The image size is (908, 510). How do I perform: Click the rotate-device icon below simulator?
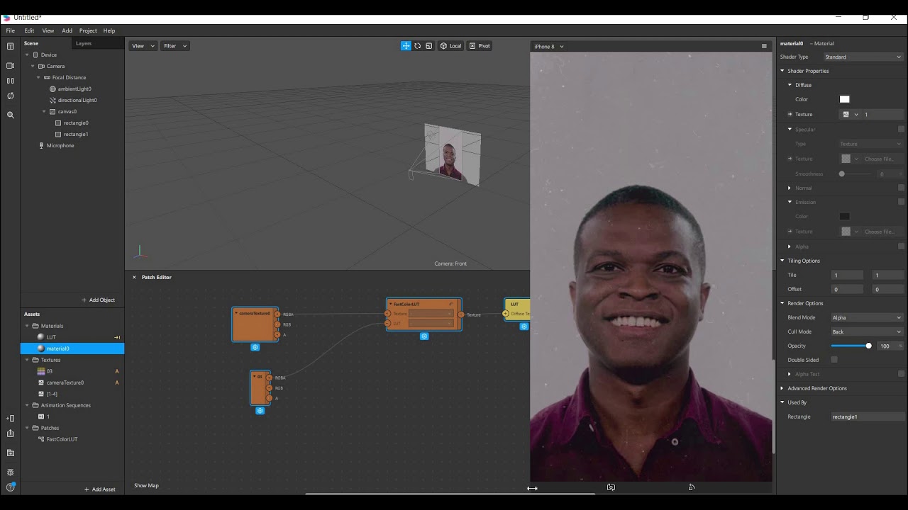point(692,487)
